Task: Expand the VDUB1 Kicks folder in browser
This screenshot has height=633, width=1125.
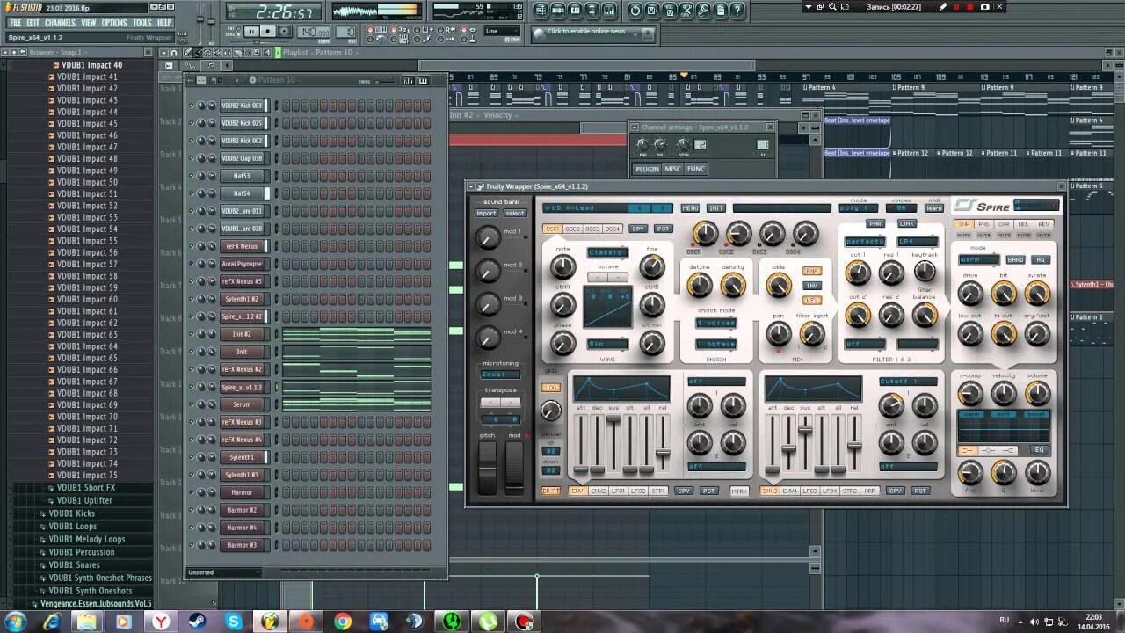Action: (72, 513)
